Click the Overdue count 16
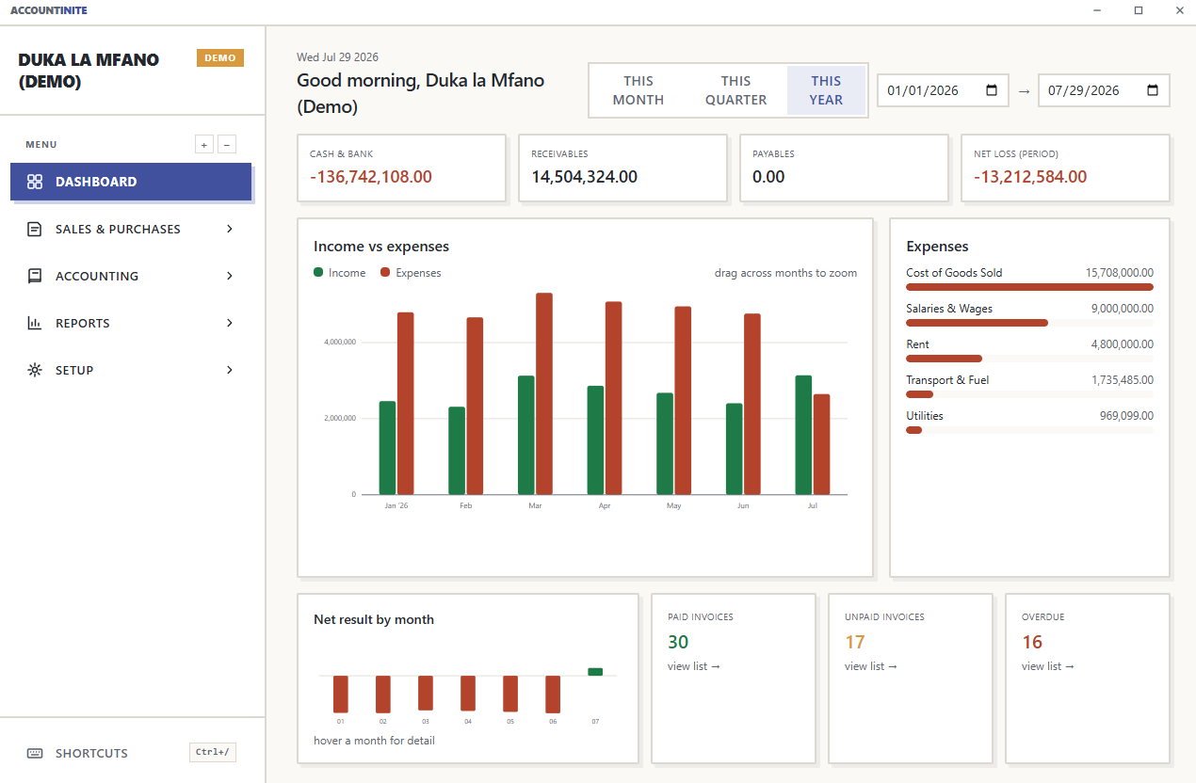The height and width of the screenshot is (783, 1196). pyautogui.click(x=1032, y=642)
